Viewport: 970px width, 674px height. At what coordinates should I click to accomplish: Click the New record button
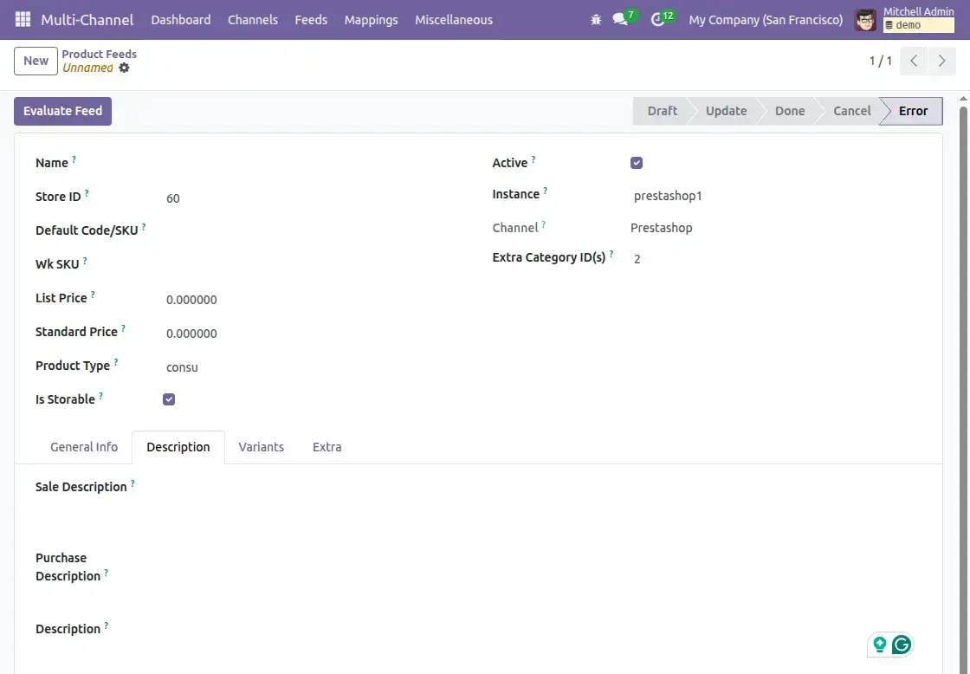tap(36, 61)
